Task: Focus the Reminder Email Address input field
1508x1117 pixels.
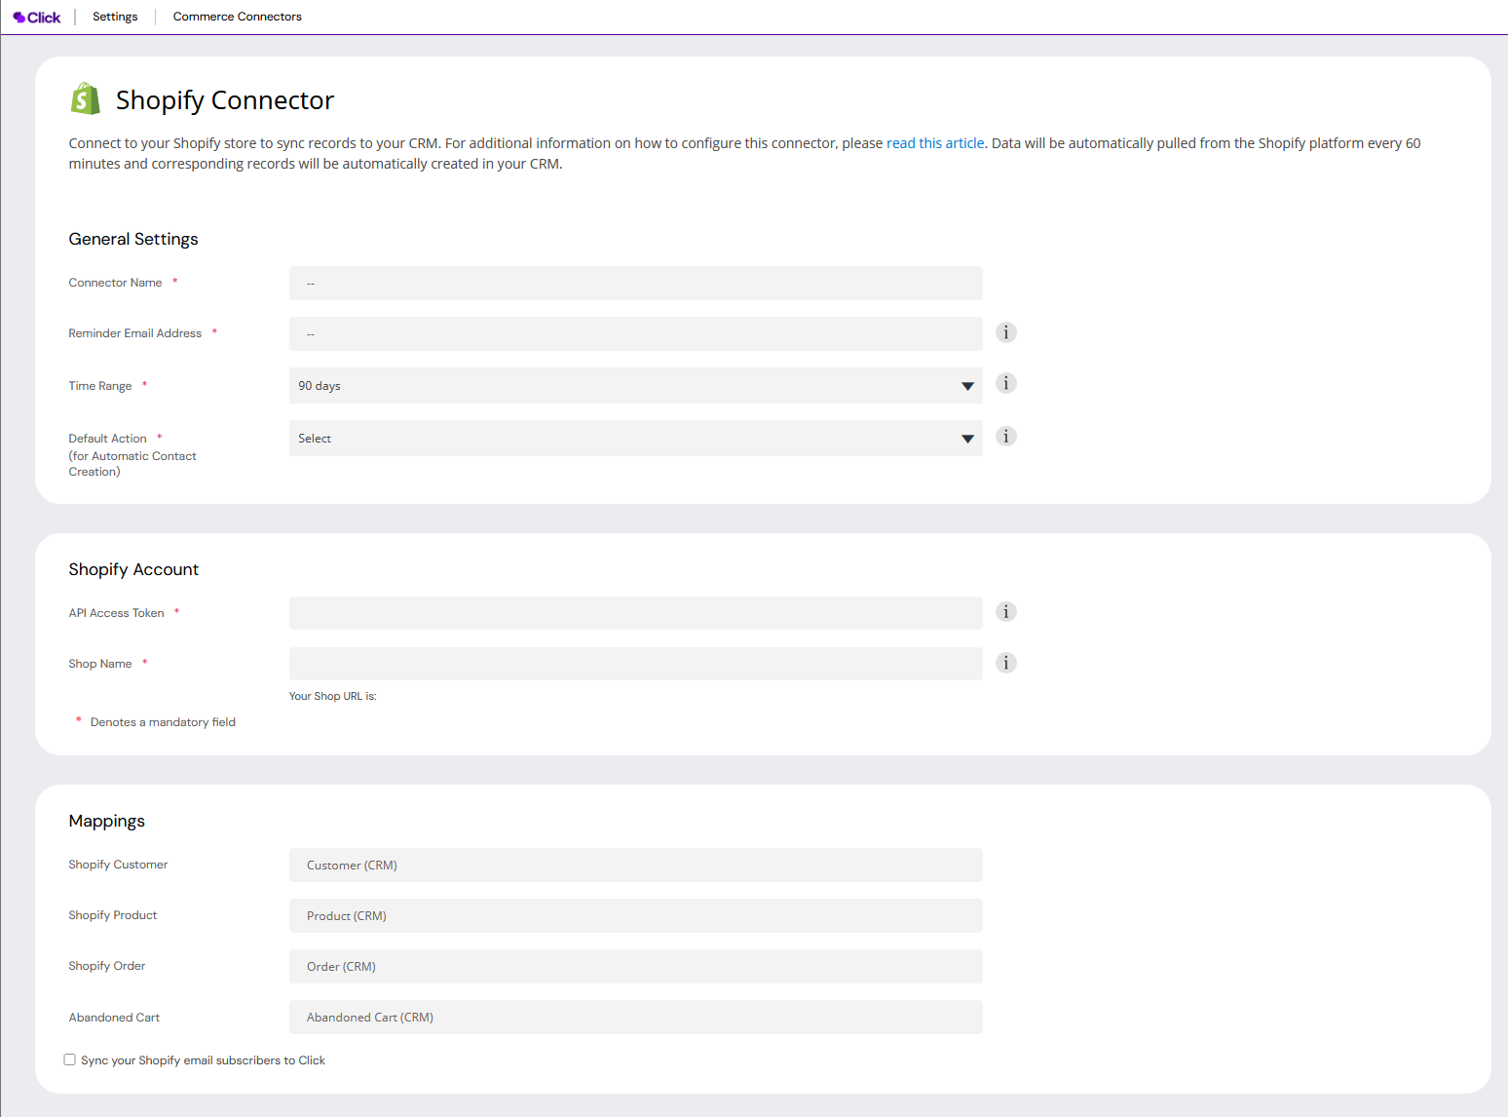Action: pos(636,333)
